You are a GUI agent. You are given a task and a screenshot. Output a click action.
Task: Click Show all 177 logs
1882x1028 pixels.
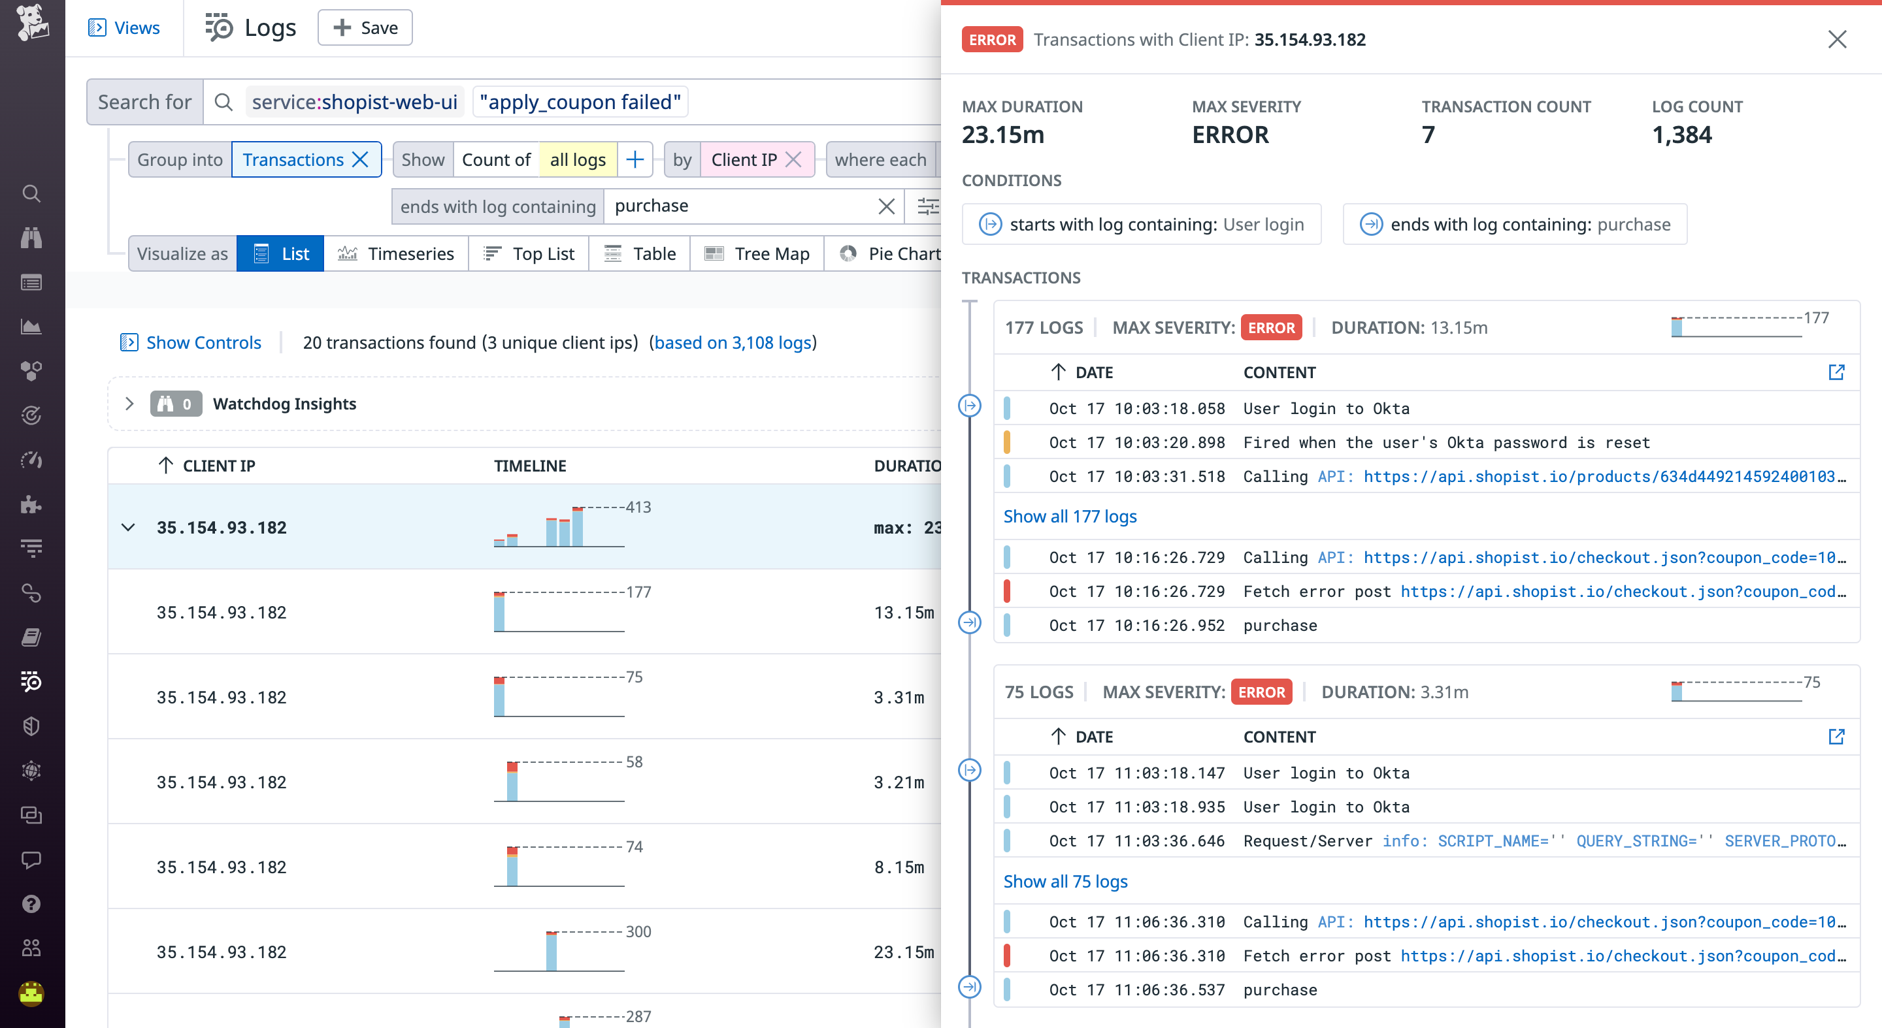pos(1070,516)
